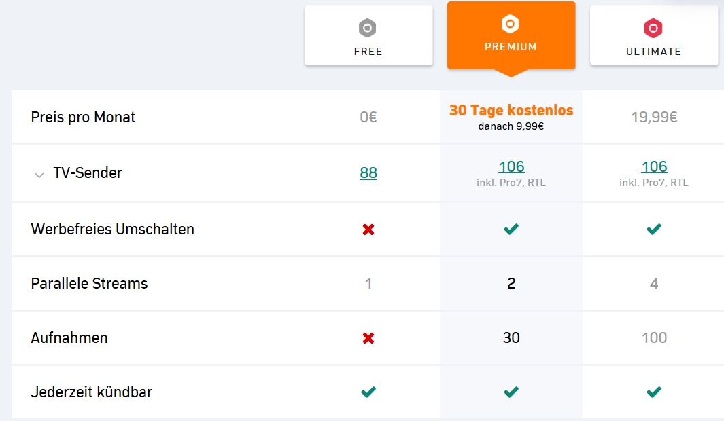Click Free checkmark in Jederzeit kündbar row

coord(368,392)
